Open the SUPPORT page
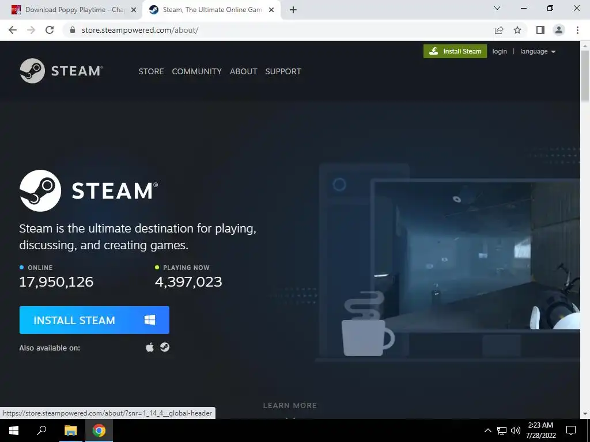This screenshot has width=590, height=442. click(283, 71)
